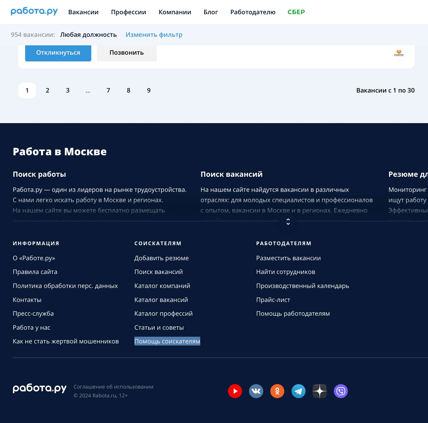428x423 pixels.
Task: Open Добавить резюме footer link
Action: tap(162, 258)
